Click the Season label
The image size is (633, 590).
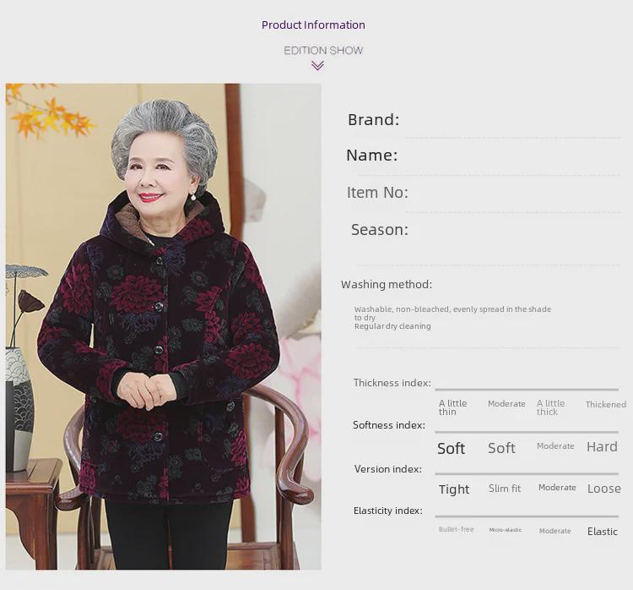(x=379, y=230)
